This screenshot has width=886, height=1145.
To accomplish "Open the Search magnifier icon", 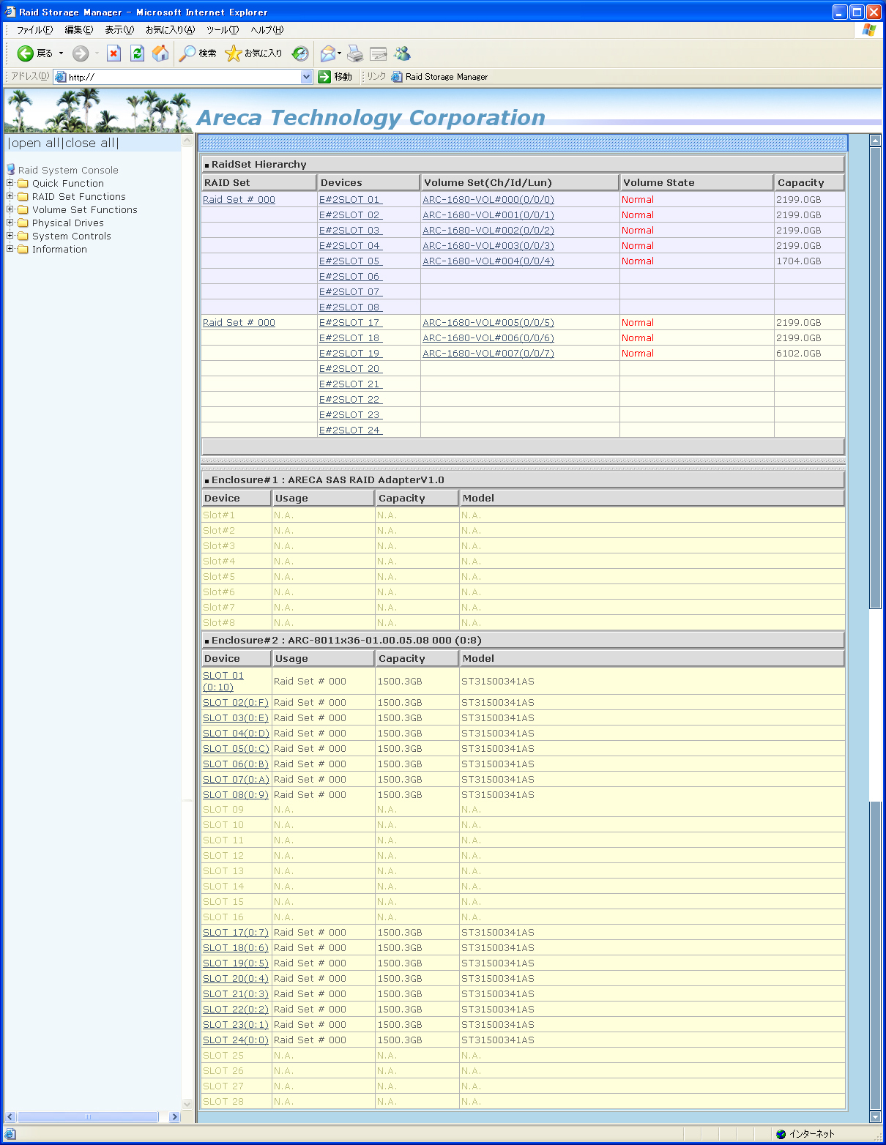I will coord(188,53).
